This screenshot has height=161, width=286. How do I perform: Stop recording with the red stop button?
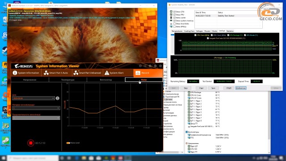(x=31, y=143)
